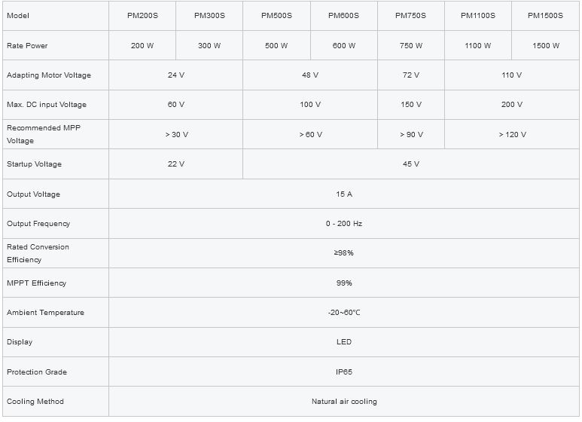Viewport: 582px width, 422px height.
Task: Click the IP65 protection grade value
Action: pos(344,372)
